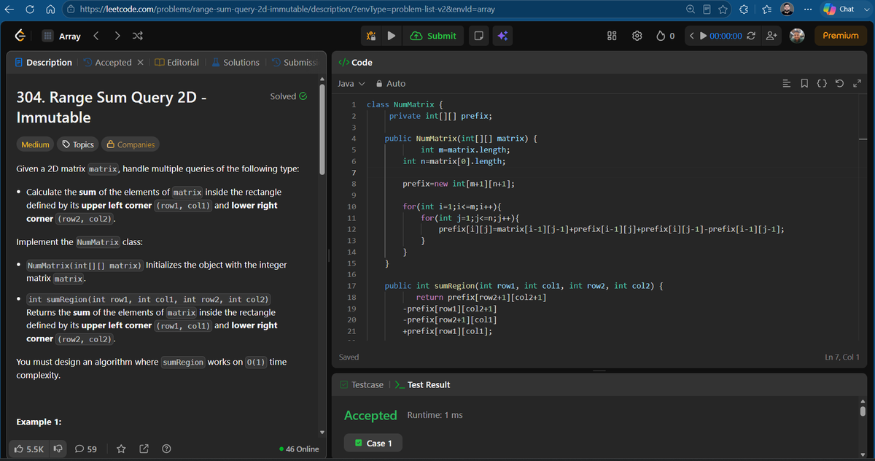Switch to the Description tab
The image size is (875, 461).
43,63
